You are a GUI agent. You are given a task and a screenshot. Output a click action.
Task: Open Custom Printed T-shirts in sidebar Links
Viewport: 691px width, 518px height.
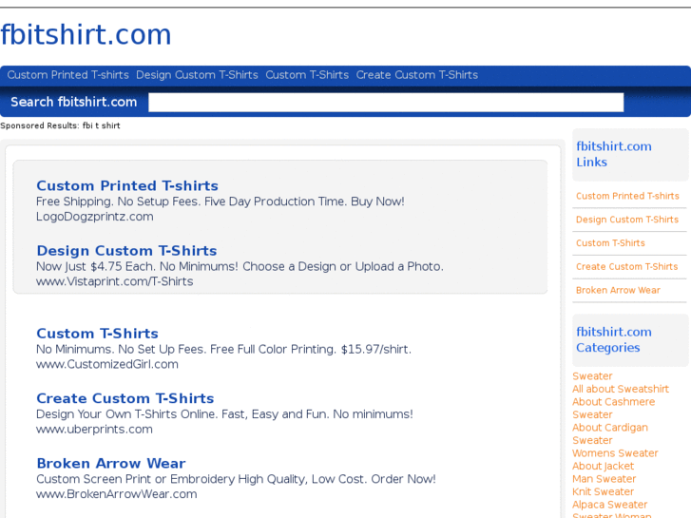click(x=627, y=196)
